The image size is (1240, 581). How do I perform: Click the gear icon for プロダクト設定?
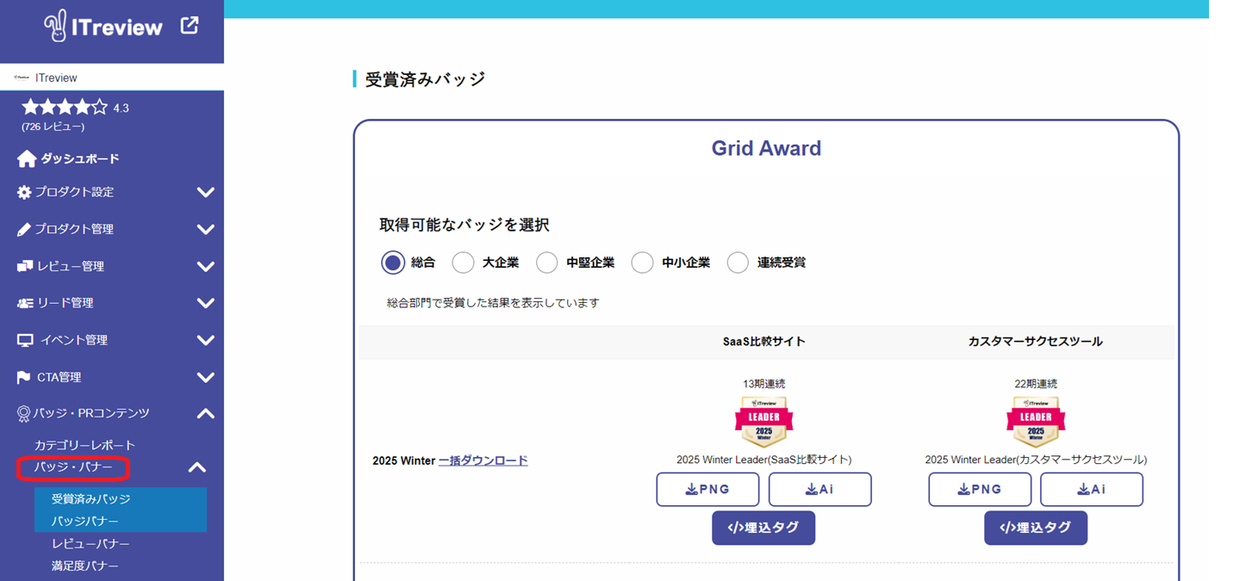[x=24, y=192]
